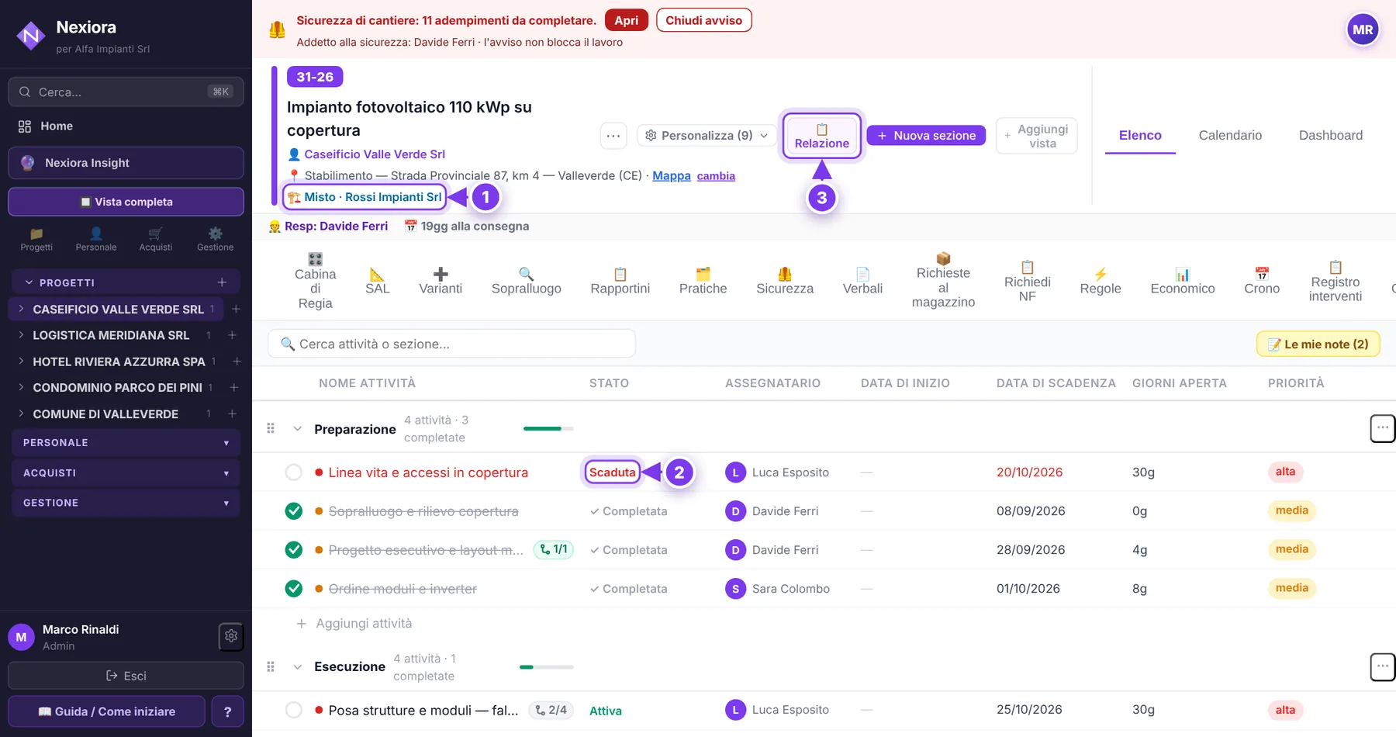Open the SAL section icon
1396x737 pixels.
[378, 281]
